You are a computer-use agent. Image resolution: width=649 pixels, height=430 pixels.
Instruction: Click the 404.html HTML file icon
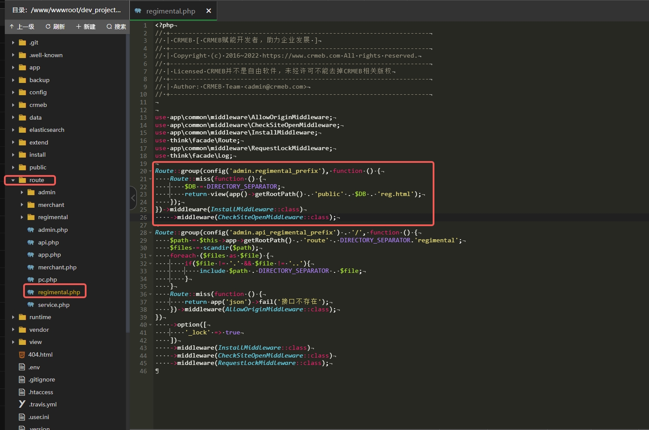22,354
